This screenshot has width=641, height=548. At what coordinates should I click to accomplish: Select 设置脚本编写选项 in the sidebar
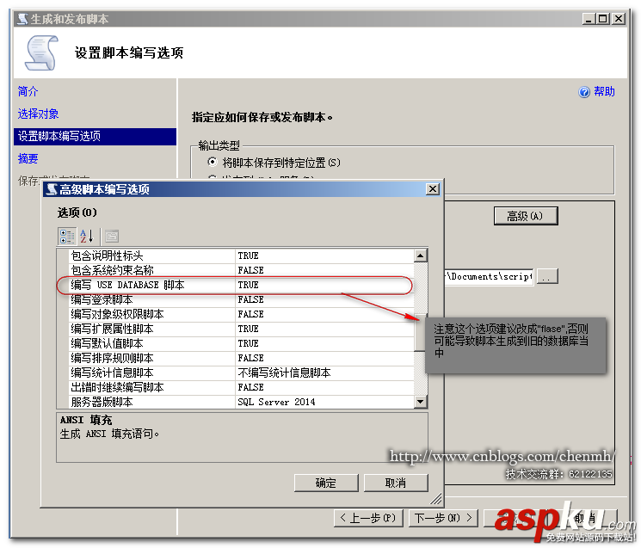[95, 136]
